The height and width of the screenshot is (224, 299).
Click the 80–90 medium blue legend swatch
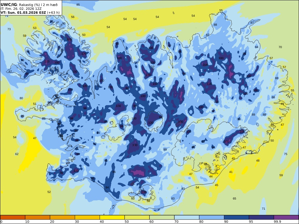point(212,217)
